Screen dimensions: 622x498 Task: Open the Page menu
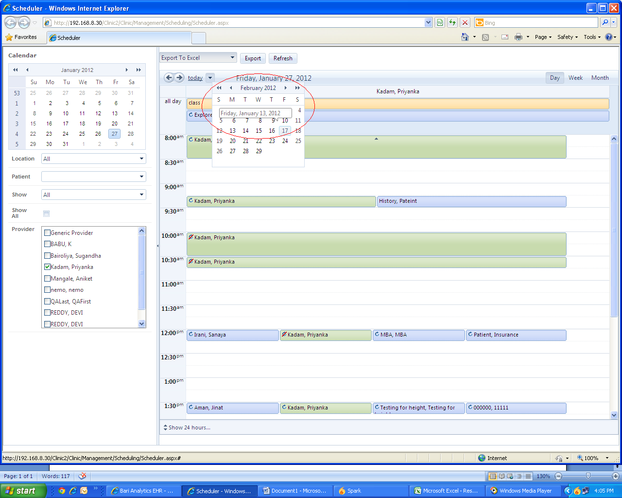click(x=543, y=37)
